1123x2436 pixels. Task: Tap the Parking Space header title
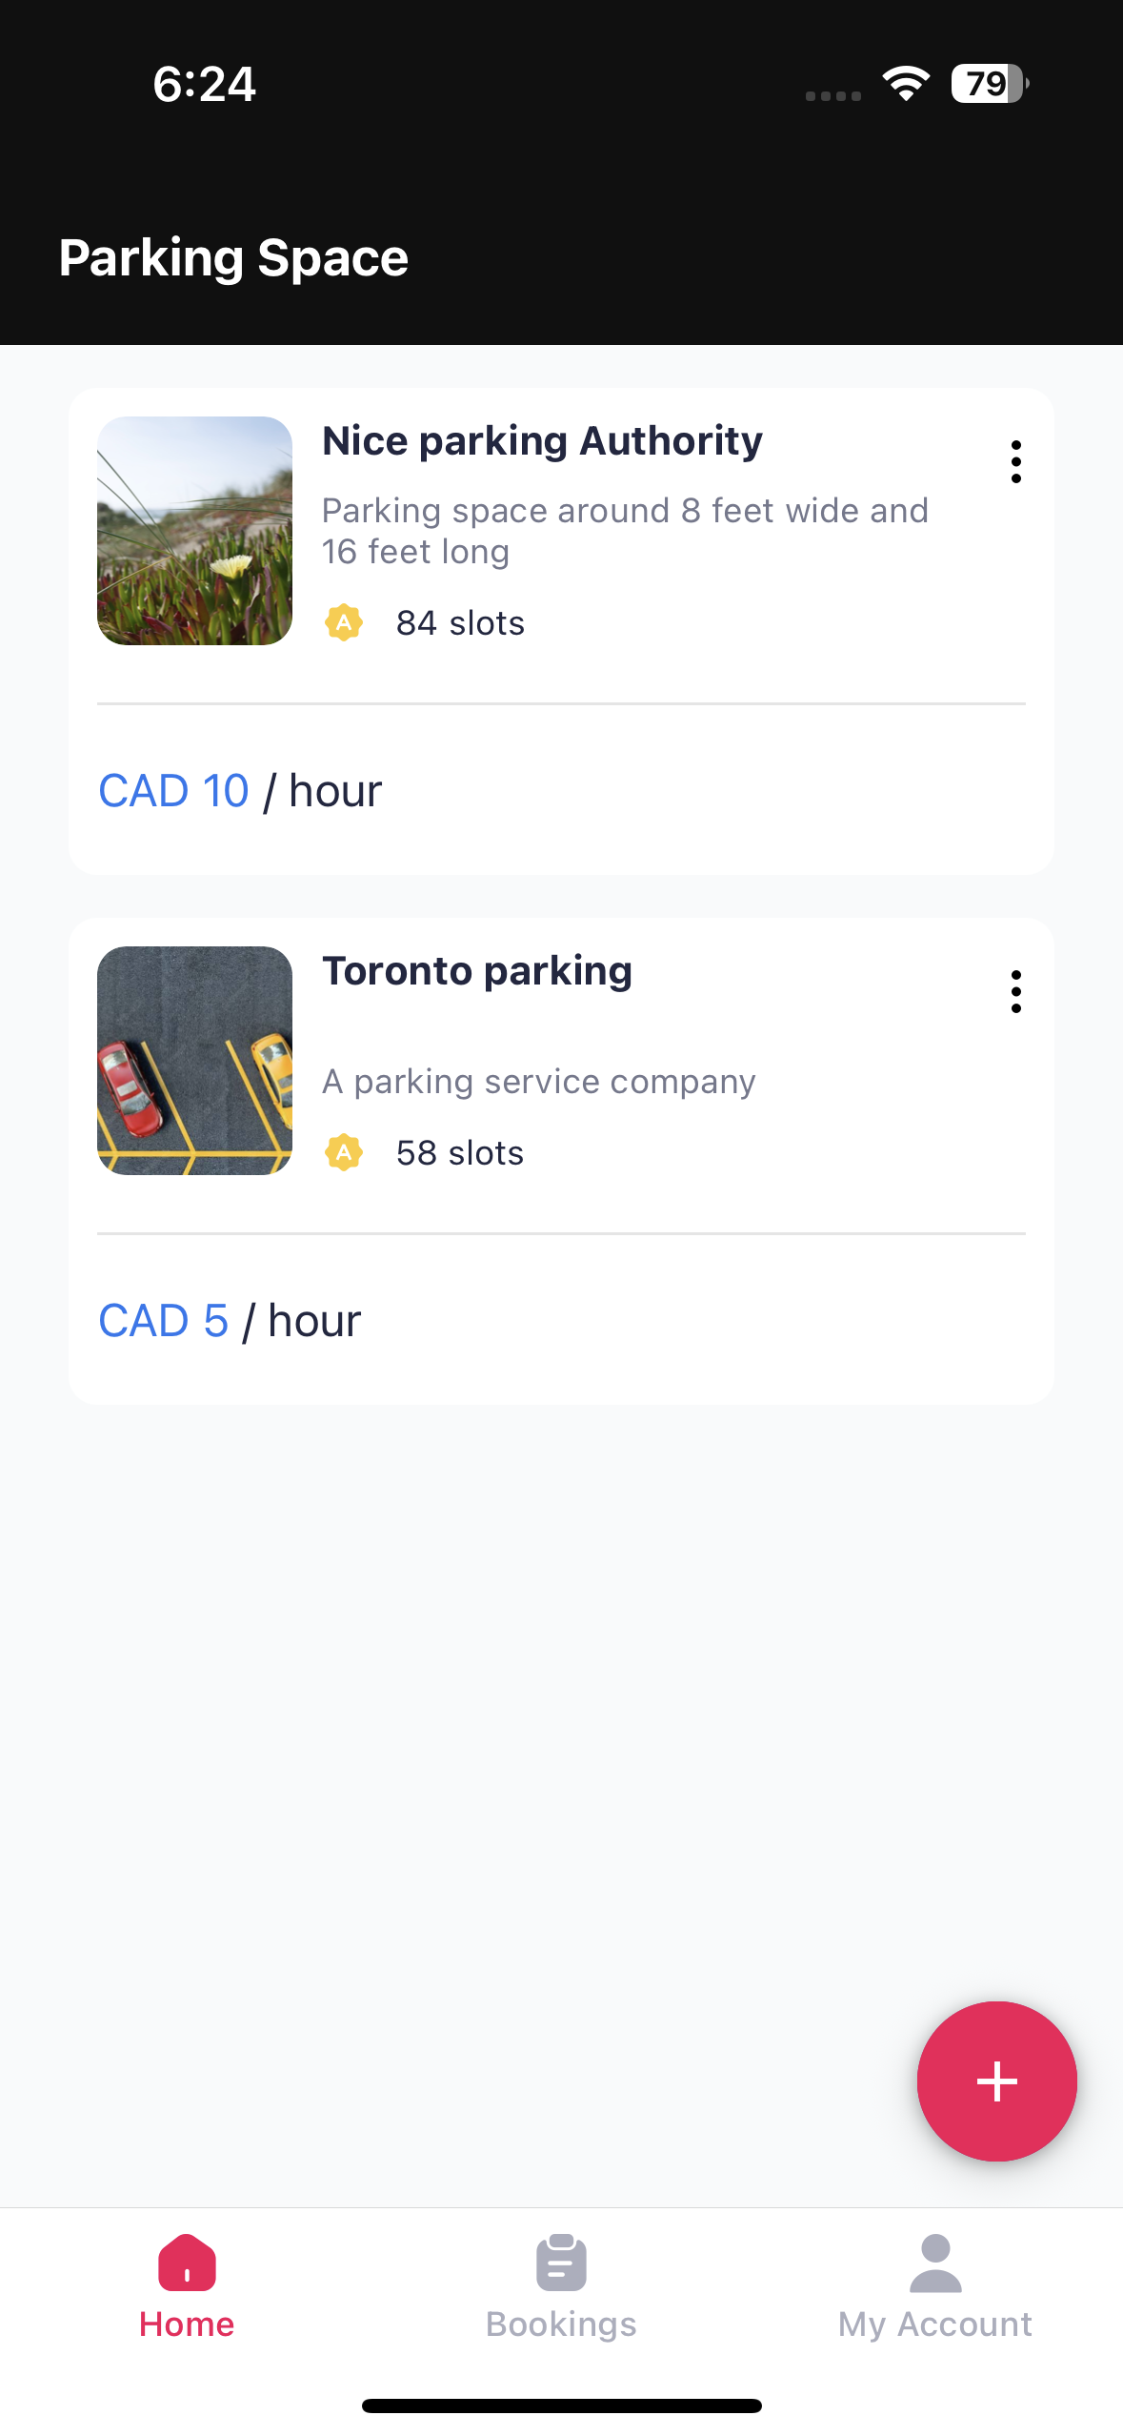(x=233, y=258)
